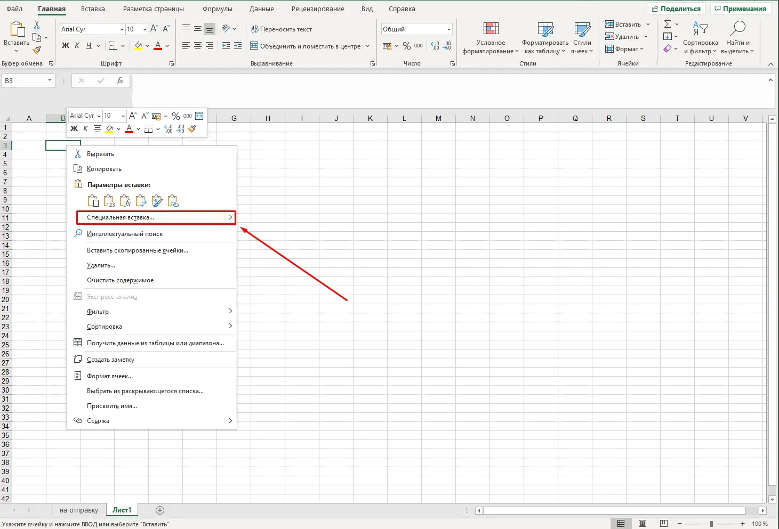Click the zoom slider handle

711,524
